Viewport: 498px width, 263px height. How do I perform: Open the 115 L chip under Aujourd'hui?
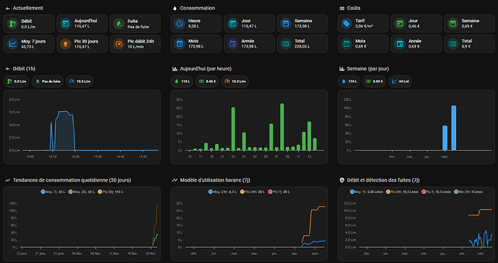pyautogui.click(x=182, y=81)
